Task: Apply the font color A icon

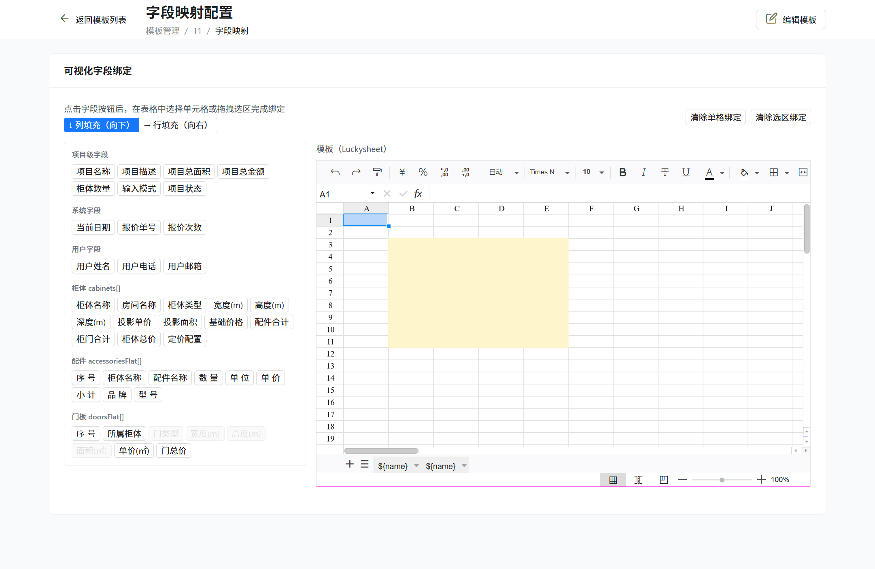Action: tap(709, 173)
